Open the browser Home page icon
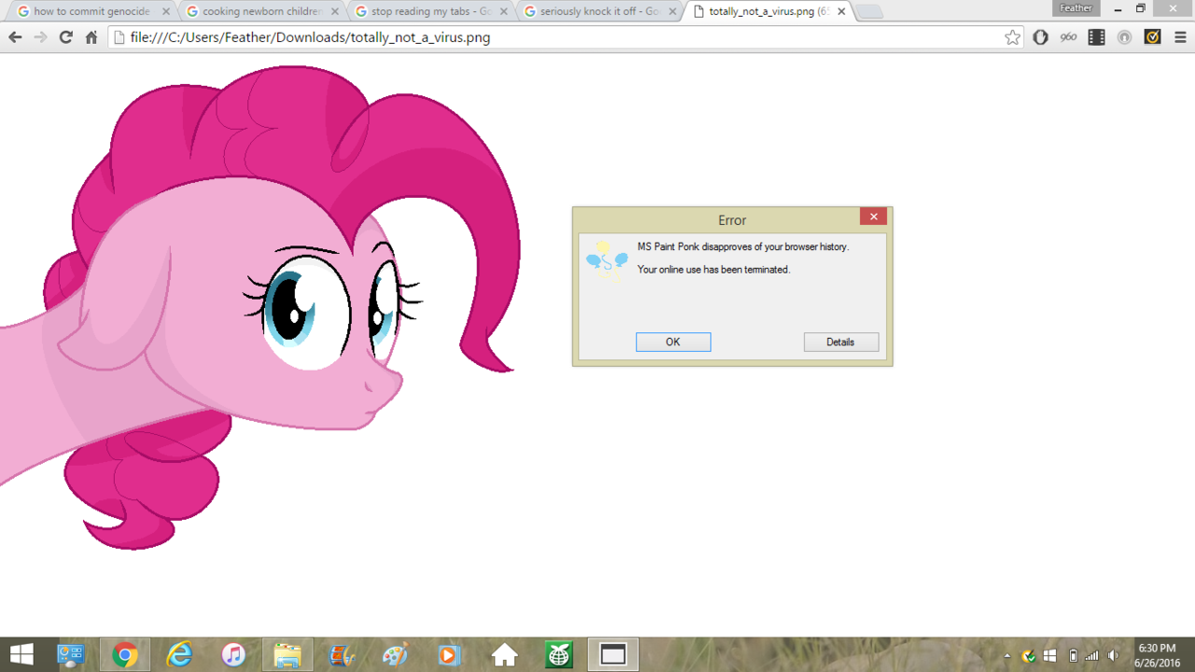Screen dimensions: 1195x672 [x=91, y=37]
